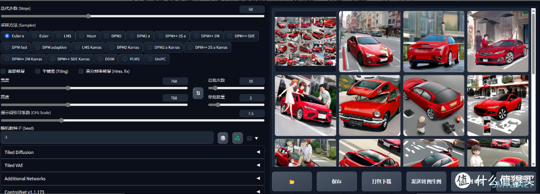Pick DPM++ SDE Karras sampler
The image size is (540, 194).
click(70, 59)
